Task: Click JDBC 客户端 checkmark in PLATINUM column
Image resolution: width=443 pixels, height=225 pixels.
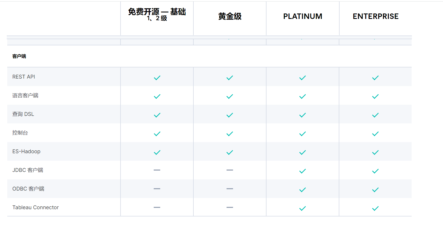Action: click(x=303, y=171)
